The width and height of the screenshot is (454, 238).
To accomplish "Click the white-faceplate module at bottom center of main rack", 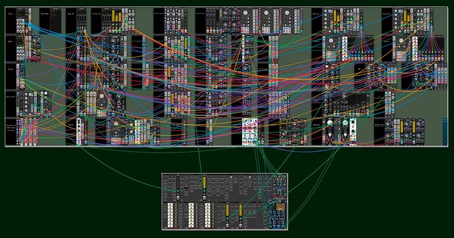I will click(x=250, y=132).
